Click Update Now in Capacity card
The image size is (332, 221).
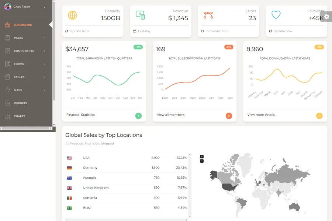79,31
